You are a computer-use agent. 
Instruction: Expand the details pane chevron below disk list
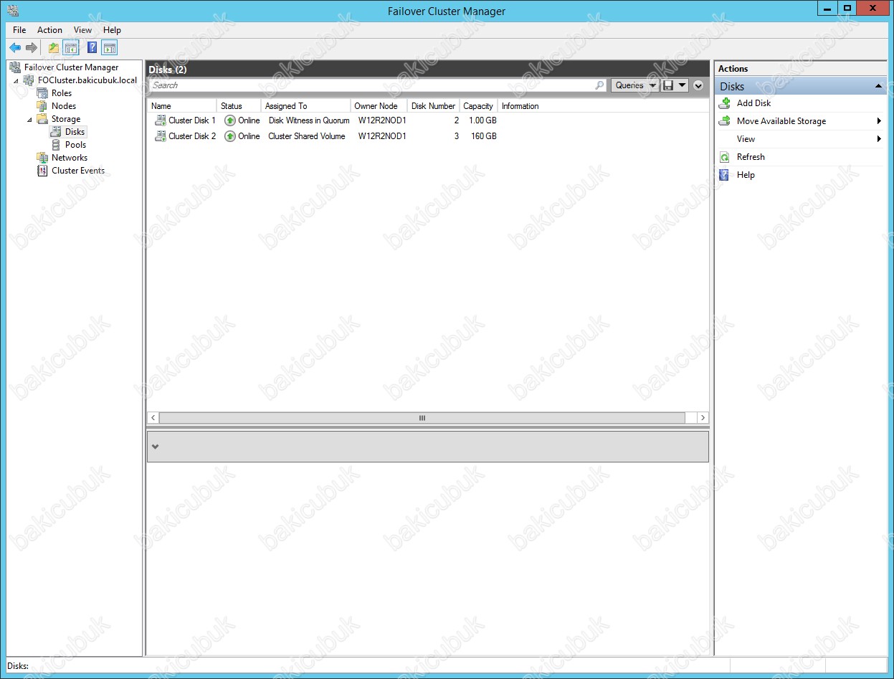point(155,447)
